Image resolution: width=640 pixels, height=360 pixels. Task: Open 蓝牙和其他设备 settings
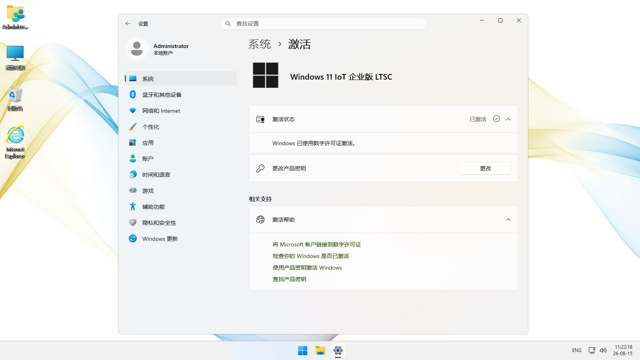pyautogui.click(x=181, y=95)
